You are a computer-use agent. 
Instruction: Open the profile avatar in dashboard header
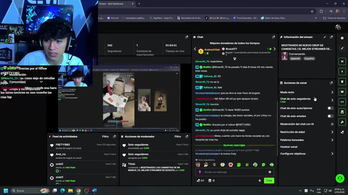[x=338, y=27]
